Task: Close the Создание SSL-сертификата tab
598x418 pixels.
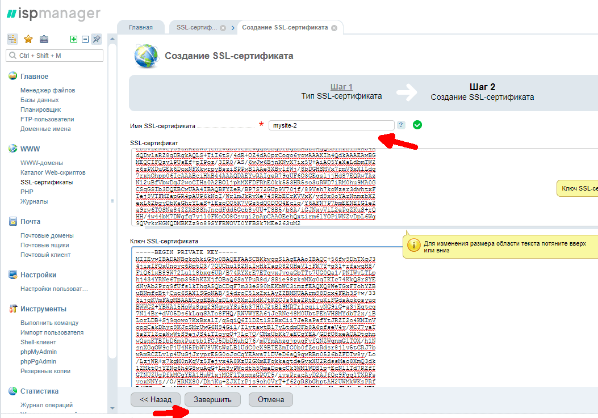Action: [x=334, y=28]
